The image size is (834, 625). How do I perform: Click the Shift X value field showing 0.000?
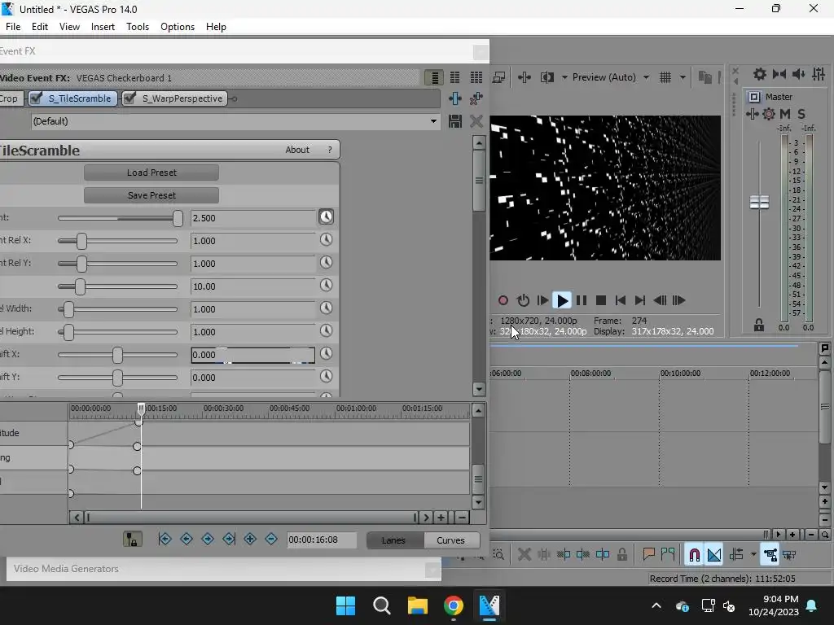pos(252,355)
